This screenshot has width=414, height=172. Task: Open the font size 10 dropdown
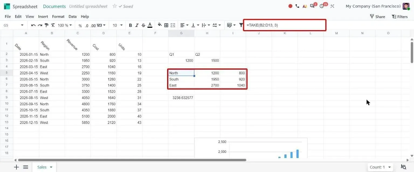[118, 25]
